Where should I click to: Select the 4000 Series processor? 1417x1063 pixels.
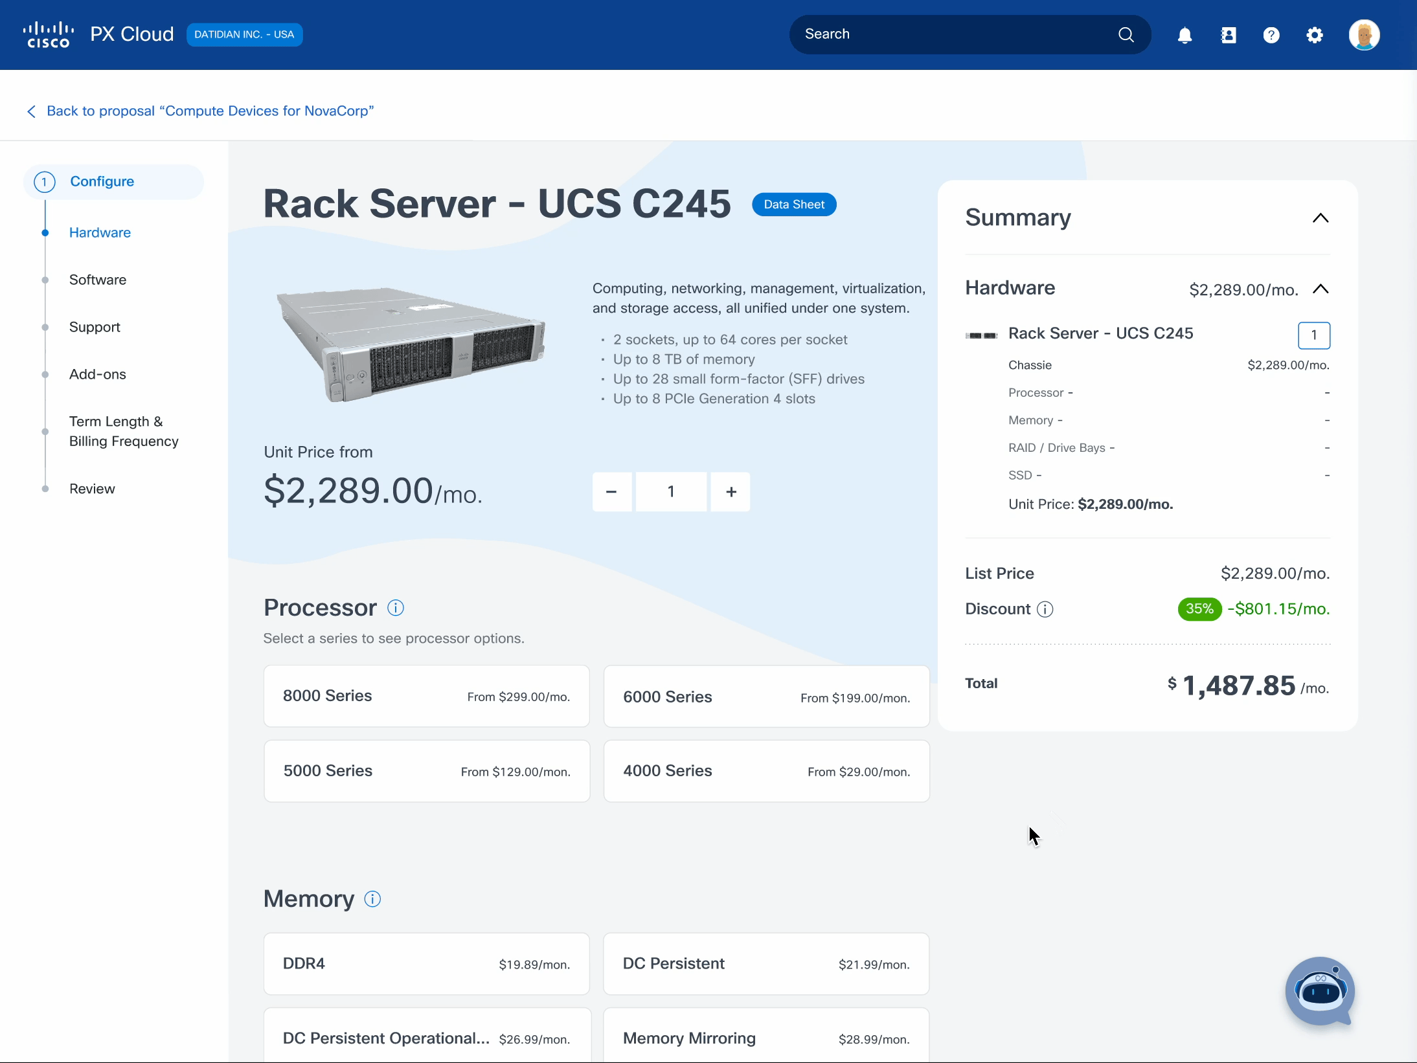coord(766,771)
